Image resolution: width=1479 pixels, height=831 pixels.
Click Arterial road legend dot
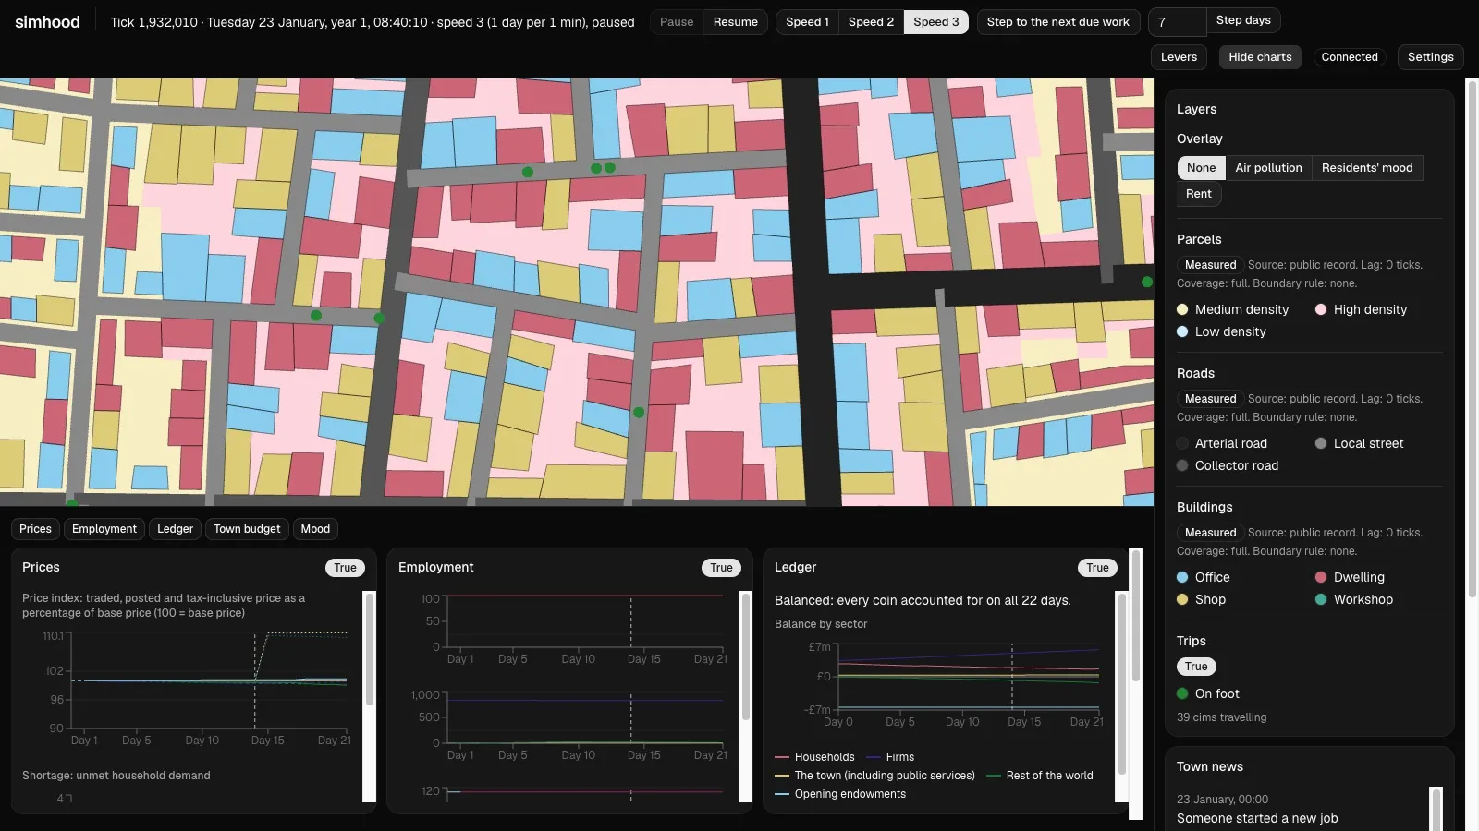(x=1182, y=443)
